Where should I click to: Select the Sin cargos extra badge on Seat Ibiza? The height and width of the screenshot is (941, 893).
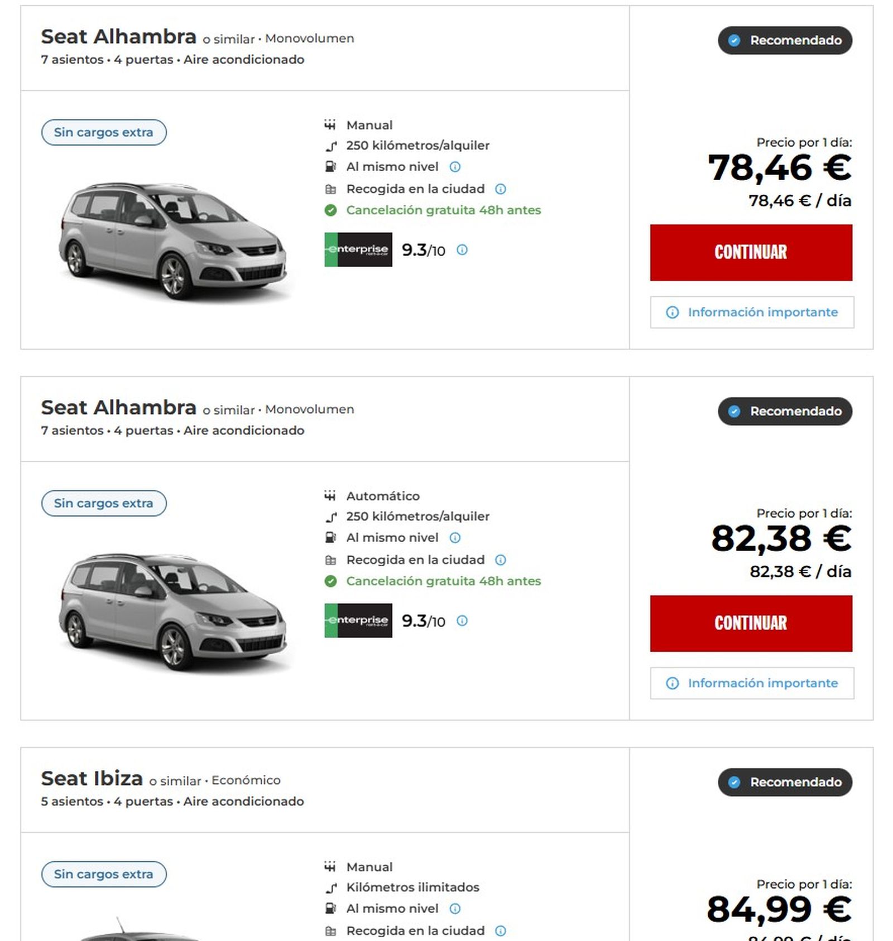click(x=103, y=874)
